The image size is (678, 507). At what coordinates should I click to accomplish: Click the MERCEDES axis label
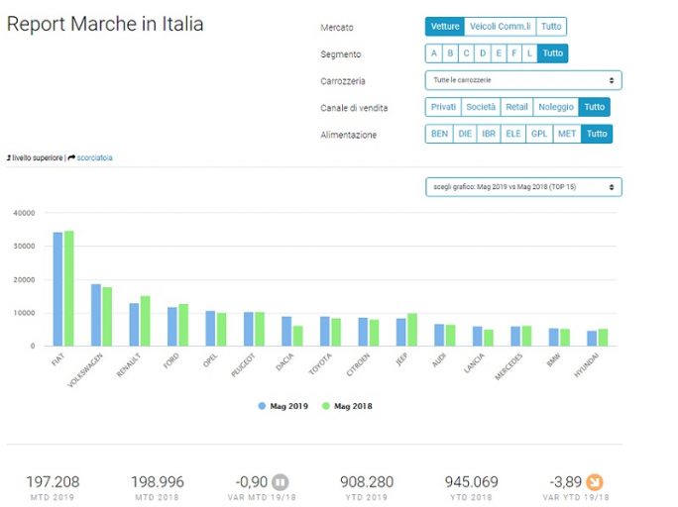point(508,366)
